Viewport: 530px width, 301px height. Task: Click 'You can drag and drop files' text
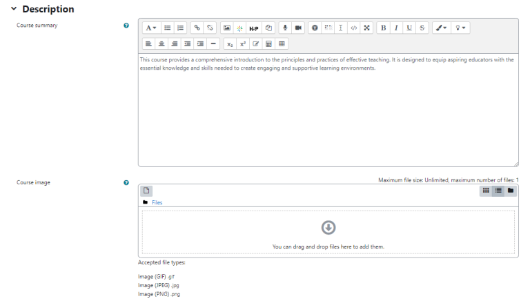(x=328, y=246)
